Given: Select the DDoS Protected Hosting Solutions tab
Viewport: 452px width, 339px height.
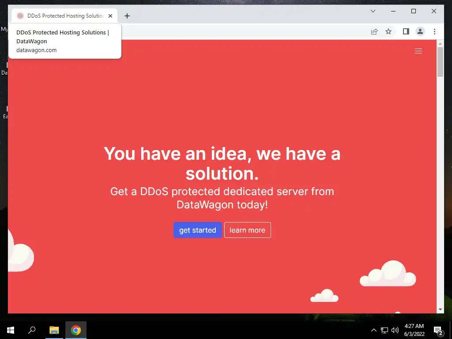Looking at the screenshot, I should coord(64,16).
